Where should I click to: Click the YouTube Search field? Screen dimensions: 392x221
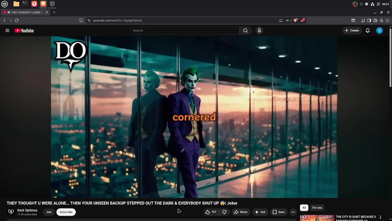(x=184, y=30)
